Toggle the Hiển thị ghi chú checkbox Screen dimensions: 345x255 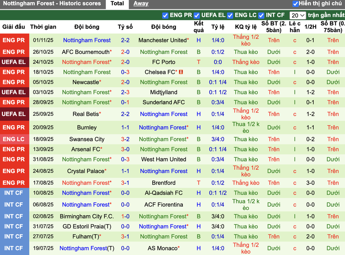[295, 4]
